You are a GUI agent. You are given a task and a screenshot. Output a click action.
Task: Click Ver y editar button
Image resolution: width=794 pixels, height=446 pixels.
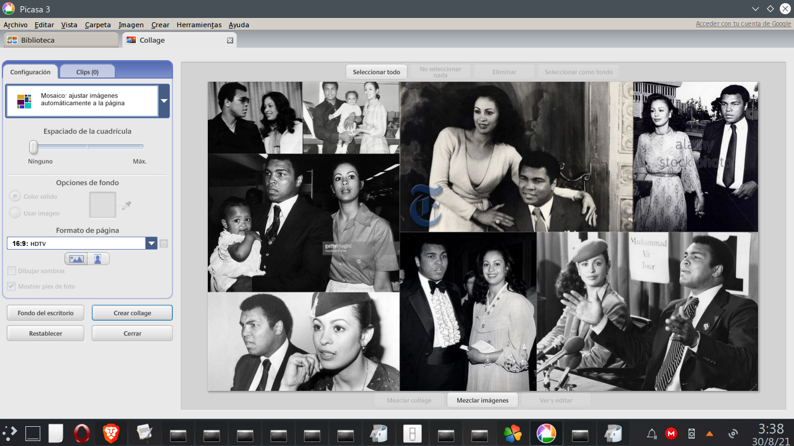point(556,400)
